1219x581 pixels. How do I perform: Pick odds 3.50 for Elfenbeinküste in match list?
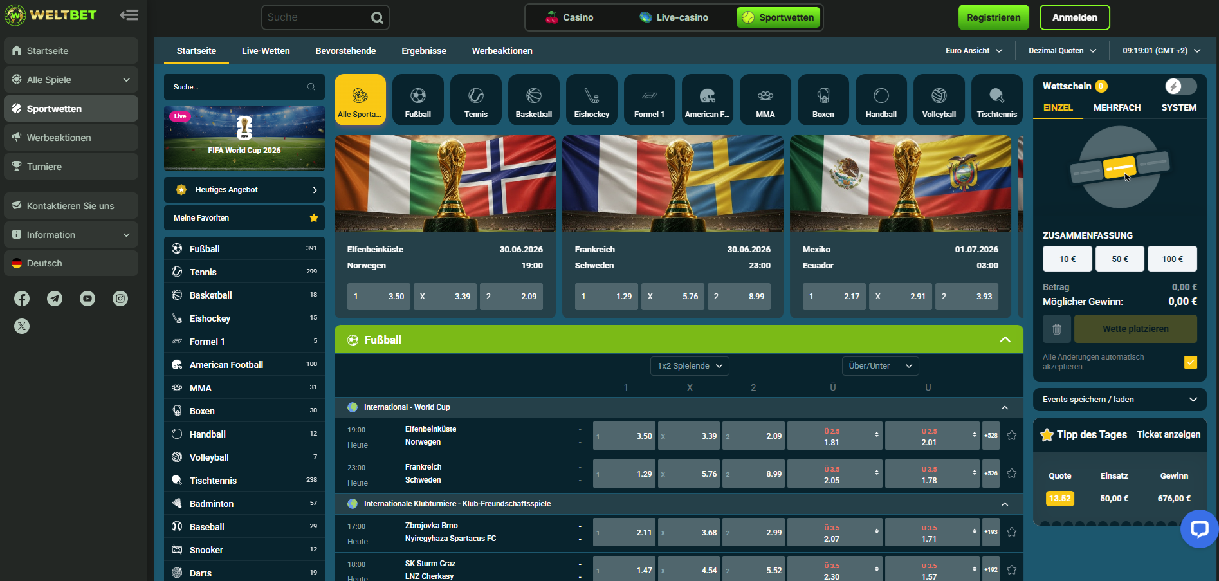624,436
